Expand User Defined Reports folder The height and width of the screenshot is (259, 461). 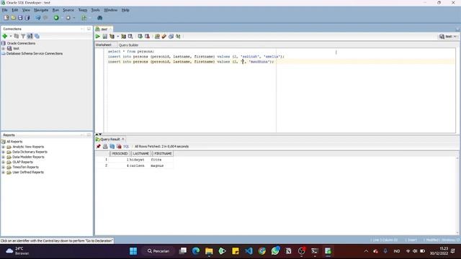4,173
